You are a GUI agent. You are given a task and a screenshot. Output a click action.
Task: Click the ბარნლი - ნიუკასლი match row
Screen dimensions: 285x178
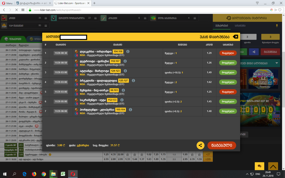(21, 69)
